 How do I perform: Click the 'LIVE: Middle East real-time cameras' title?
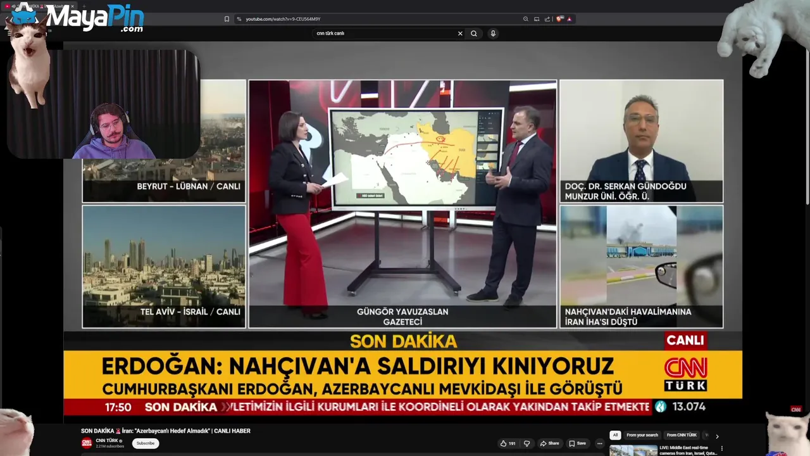coord(688,450)
